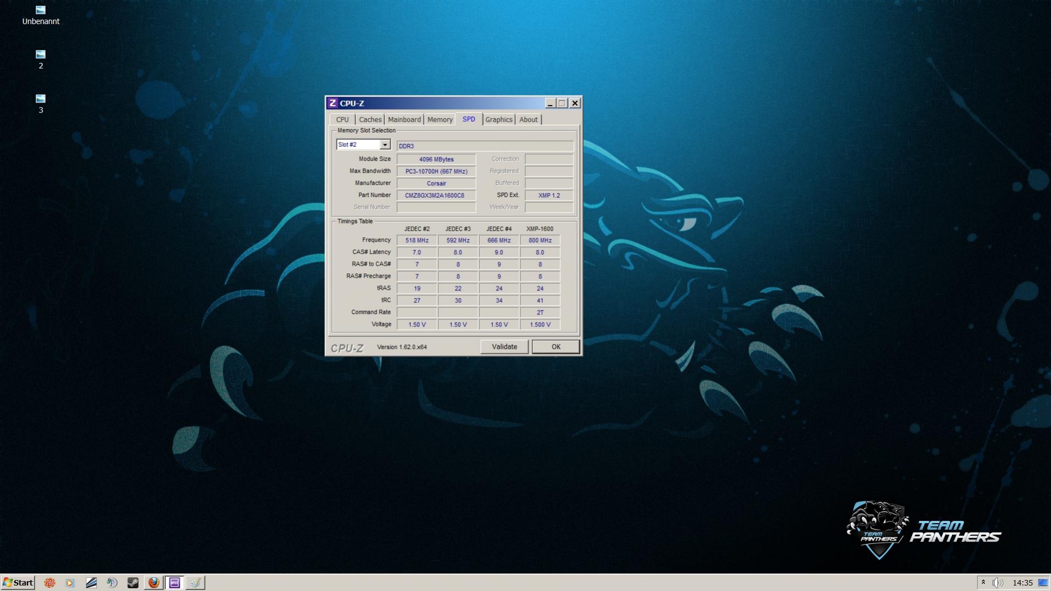Launch Steam from the taskbar
Screen dimensions: 1051x591
pyautogui.click(x=133, y=583)
